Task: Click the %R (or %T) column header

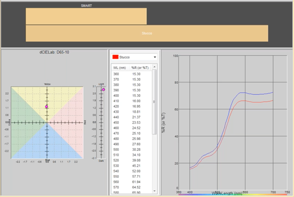Action: coord(140,68)
